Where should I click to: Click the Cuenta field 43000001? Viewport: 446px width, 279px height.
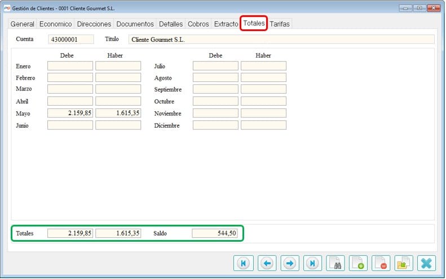(71, 40)
